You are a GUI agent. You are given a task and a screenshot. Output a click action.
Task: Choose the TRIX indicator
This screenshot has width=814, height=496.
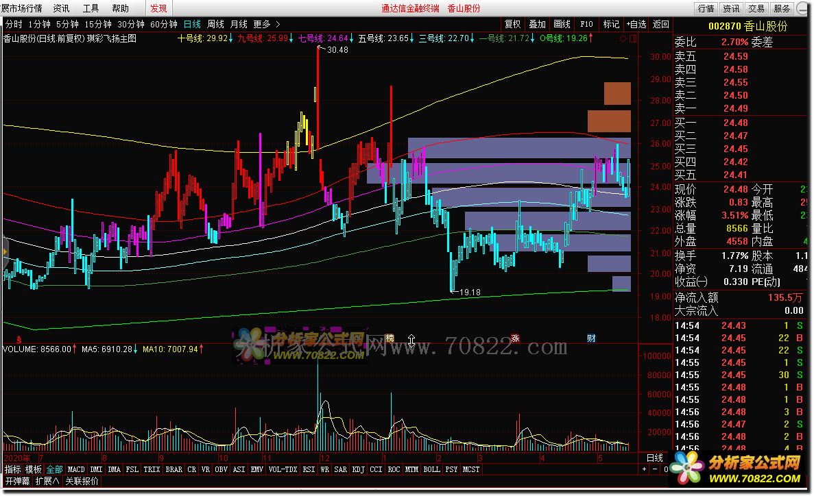click(x=152, y=469)
